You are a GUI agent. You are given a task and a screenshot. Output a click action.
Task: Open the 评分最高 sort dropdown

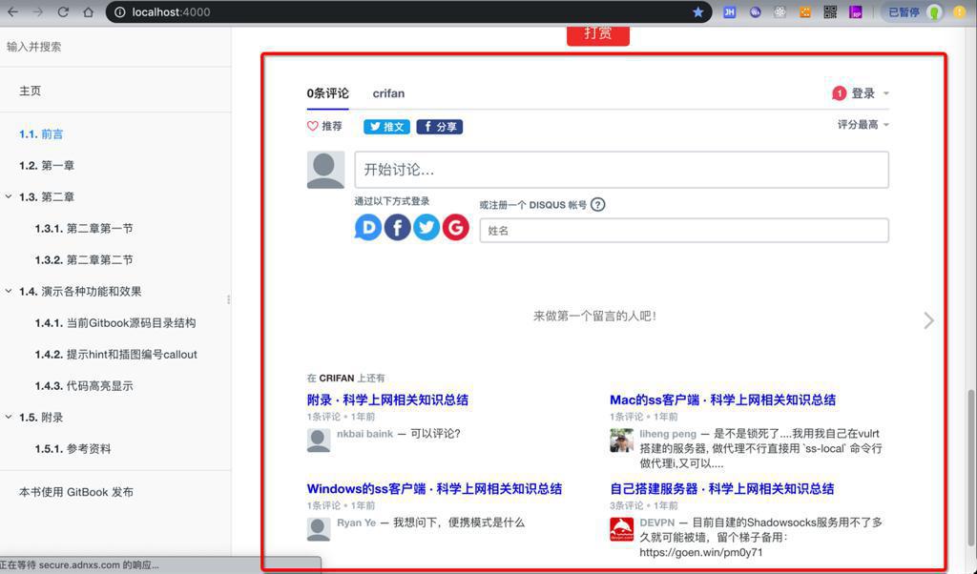point(863,125)
